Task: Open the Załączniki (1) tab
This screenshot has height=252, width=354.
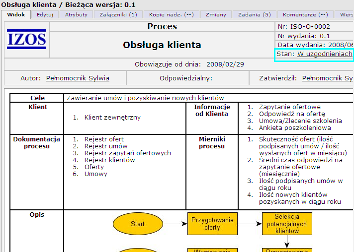Action: (x=118, y=15)
